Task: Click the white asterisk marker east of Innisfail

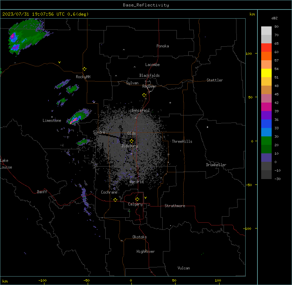Action: pyautogui.click(x=170, y=103)
